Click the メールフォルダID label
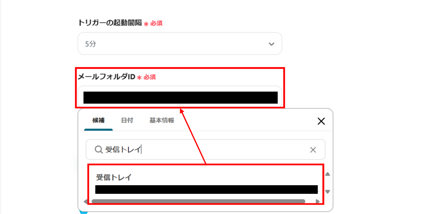426x214 pixels. [x=106, y=77]
